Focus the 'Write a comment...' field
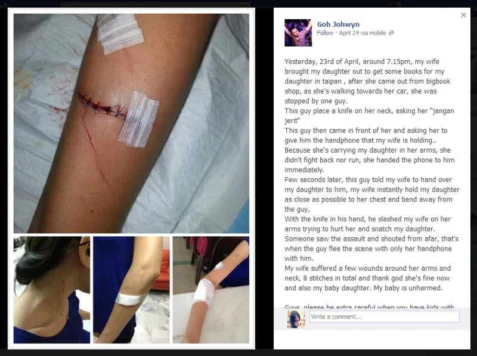Viewport: 477px width, 356px height. tap(384, 317)
